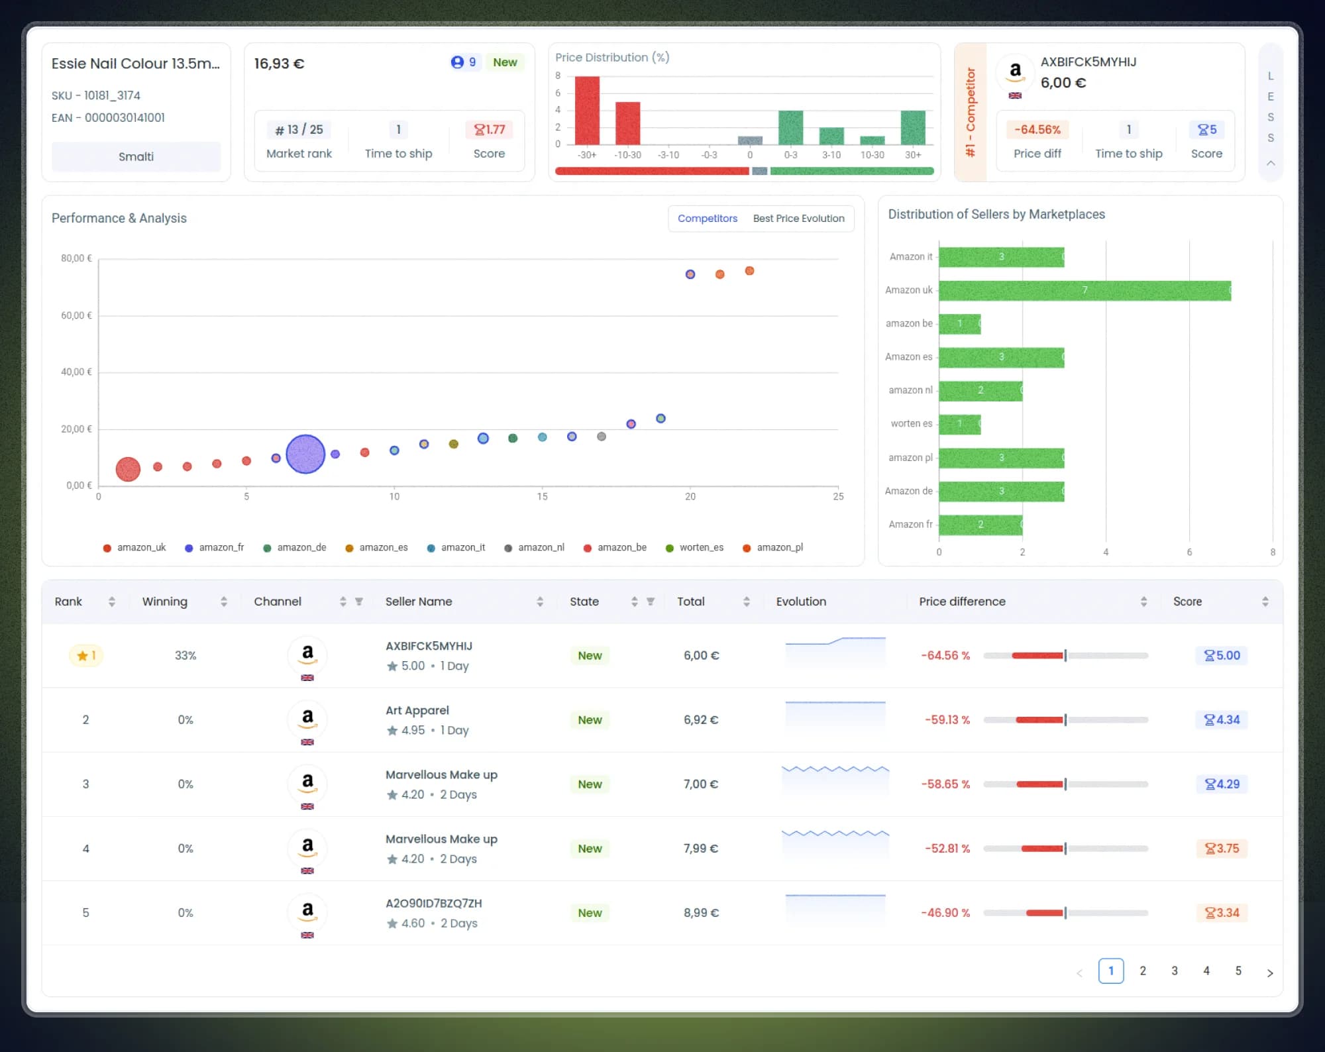The image size is (1325, 1052).
Task: Click the 3.75 score badge
Action: pyautogui.click(x=1222, y=848)
